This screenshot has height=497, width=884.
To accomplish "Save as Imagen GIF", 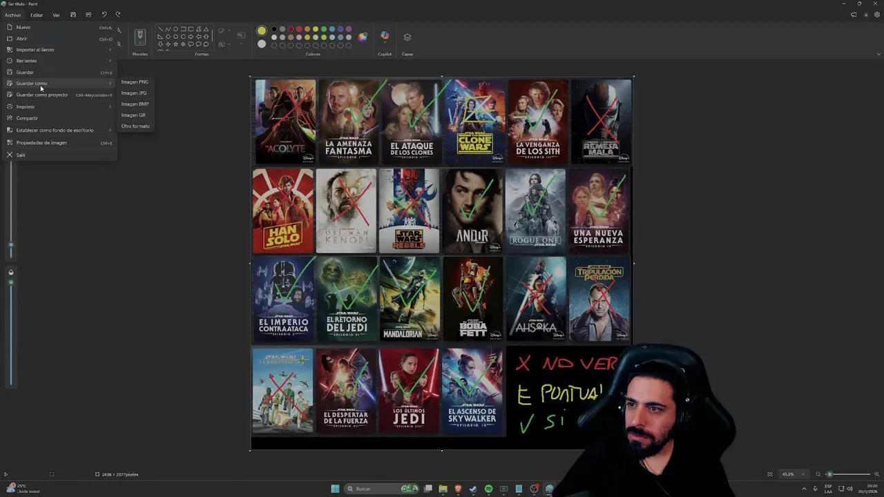I will coord(135,115).
